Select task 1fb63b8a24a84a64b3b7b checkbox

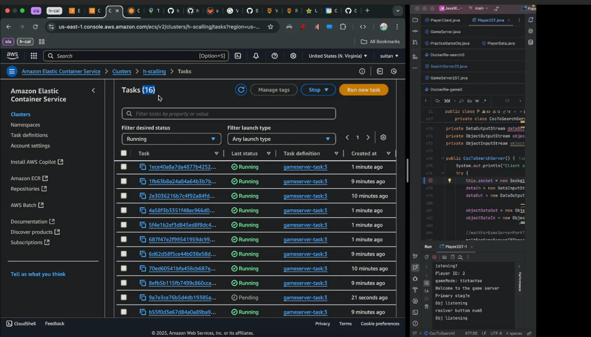pyautogui.click(x=124, y=181)
